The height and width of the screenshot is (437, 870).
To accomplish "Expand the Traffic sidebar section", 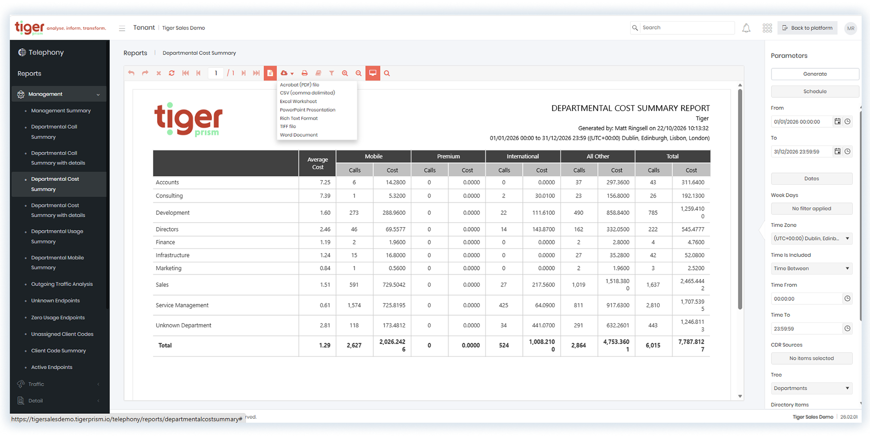I will point(59,384).
